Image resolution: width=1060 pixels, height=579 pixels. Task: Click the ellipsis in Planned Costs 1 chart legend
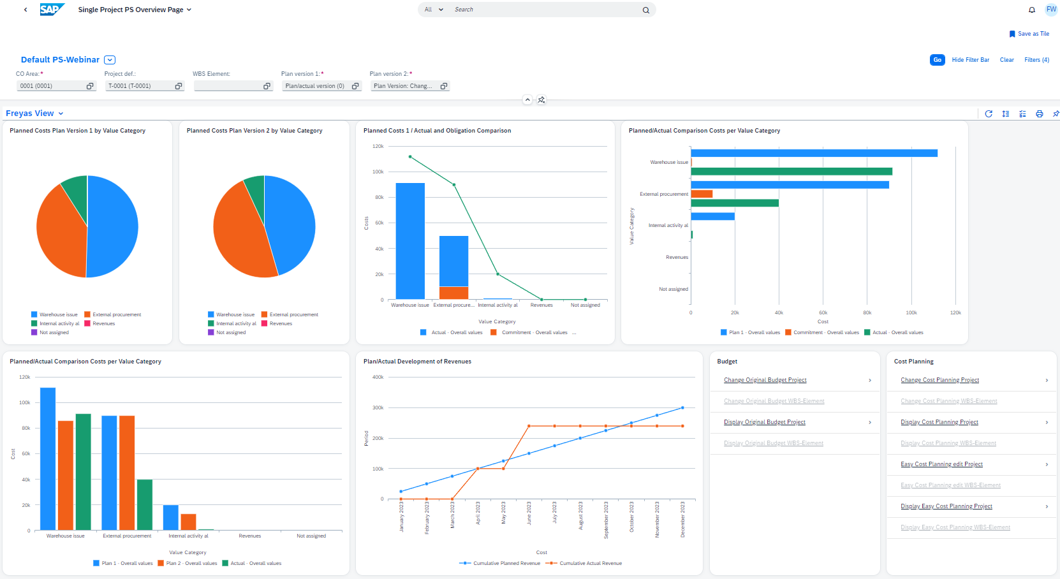pos(574,332)
